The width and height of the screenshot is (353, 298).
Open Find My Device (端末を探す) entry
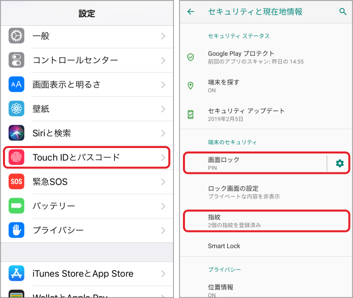(266, 86)
